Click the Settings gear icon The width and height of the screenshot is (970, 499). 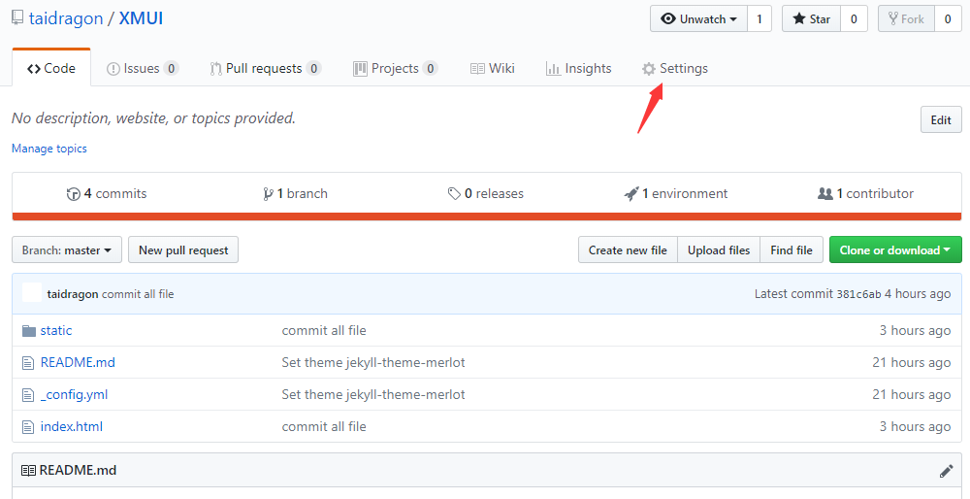[648, 69]
